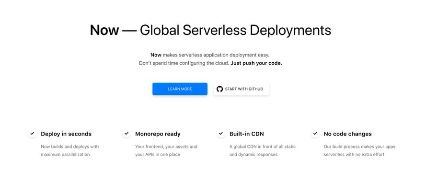Click the text 'your APIs in one place'
The height and width of the screenshot is (182, 426).
(x=158, y=155)
